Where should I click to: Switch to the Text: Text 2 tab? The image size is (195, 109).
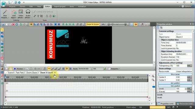[20, 73]
